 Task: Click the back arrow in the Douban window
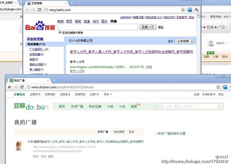(10, 87)
